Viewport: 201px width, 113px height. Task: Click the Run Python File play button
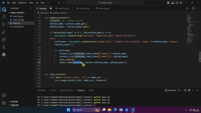(x=187, y=8)
